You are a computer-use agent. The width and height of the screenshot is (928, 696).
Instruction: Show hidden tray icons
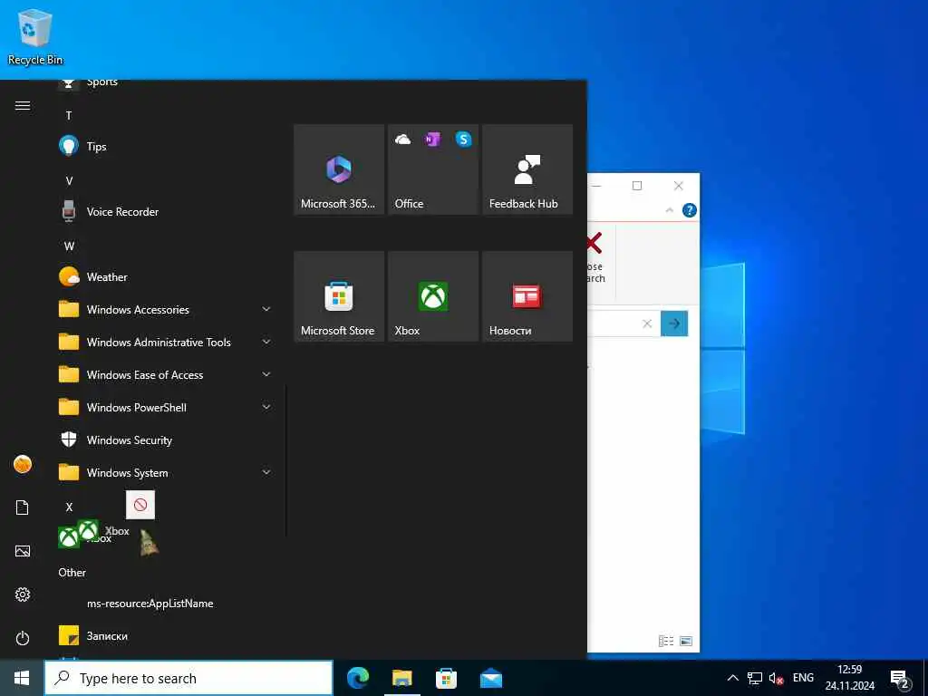click(732, 678)
